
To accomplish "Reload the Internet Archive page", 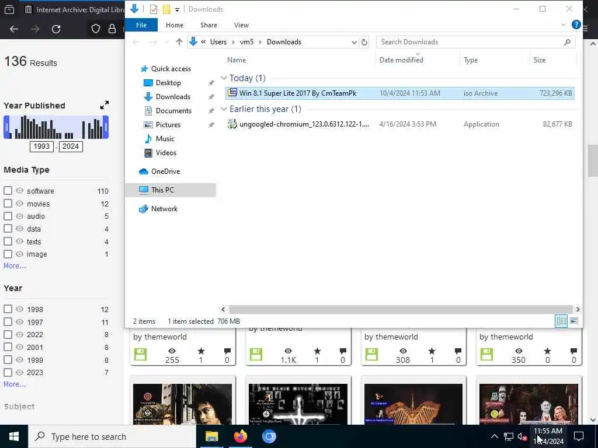I will click(56, 29).
